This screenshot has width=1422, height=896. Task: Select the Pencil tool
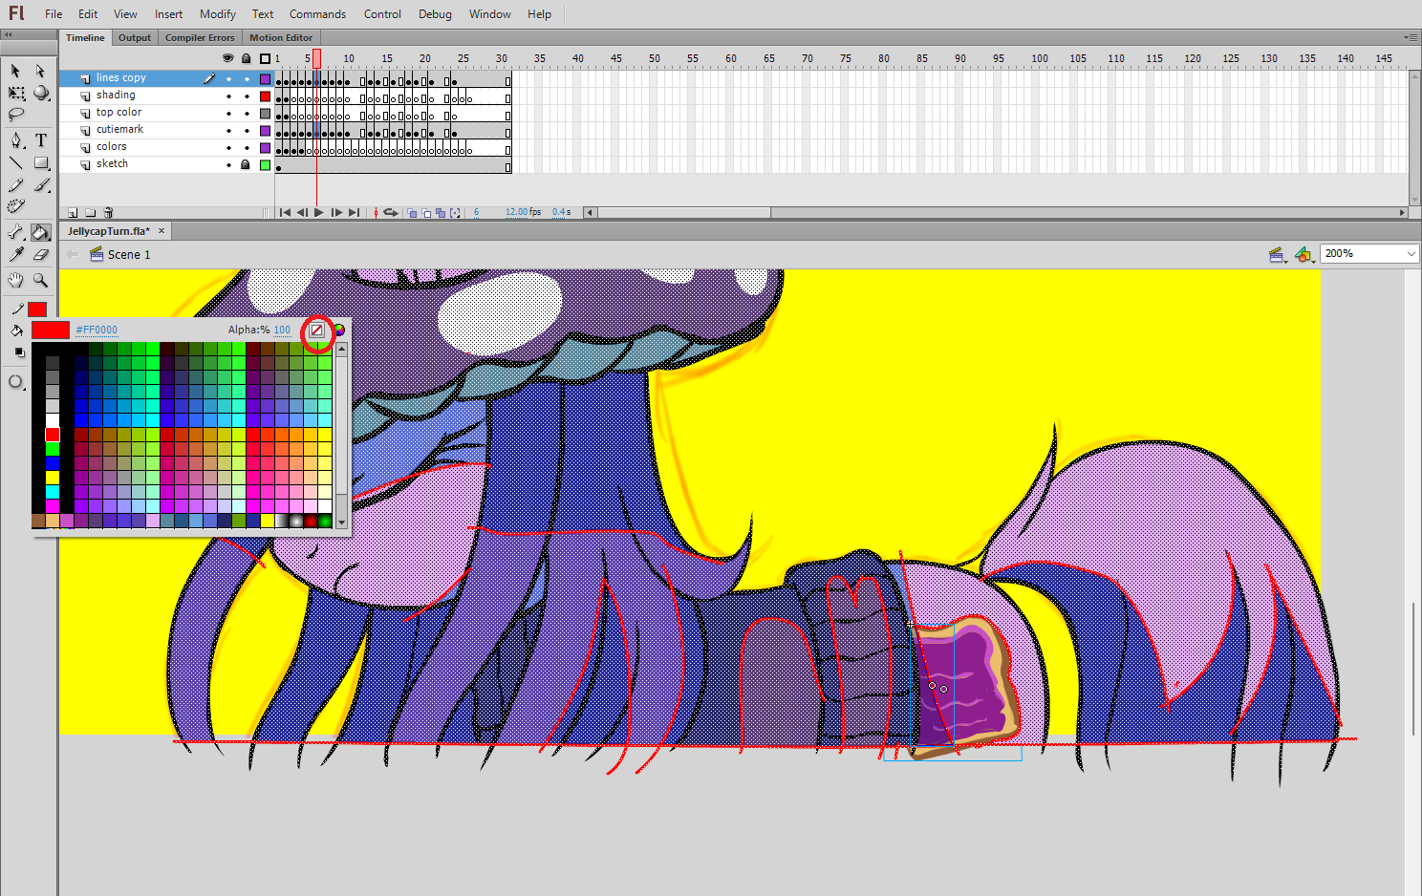pos(16,184)
